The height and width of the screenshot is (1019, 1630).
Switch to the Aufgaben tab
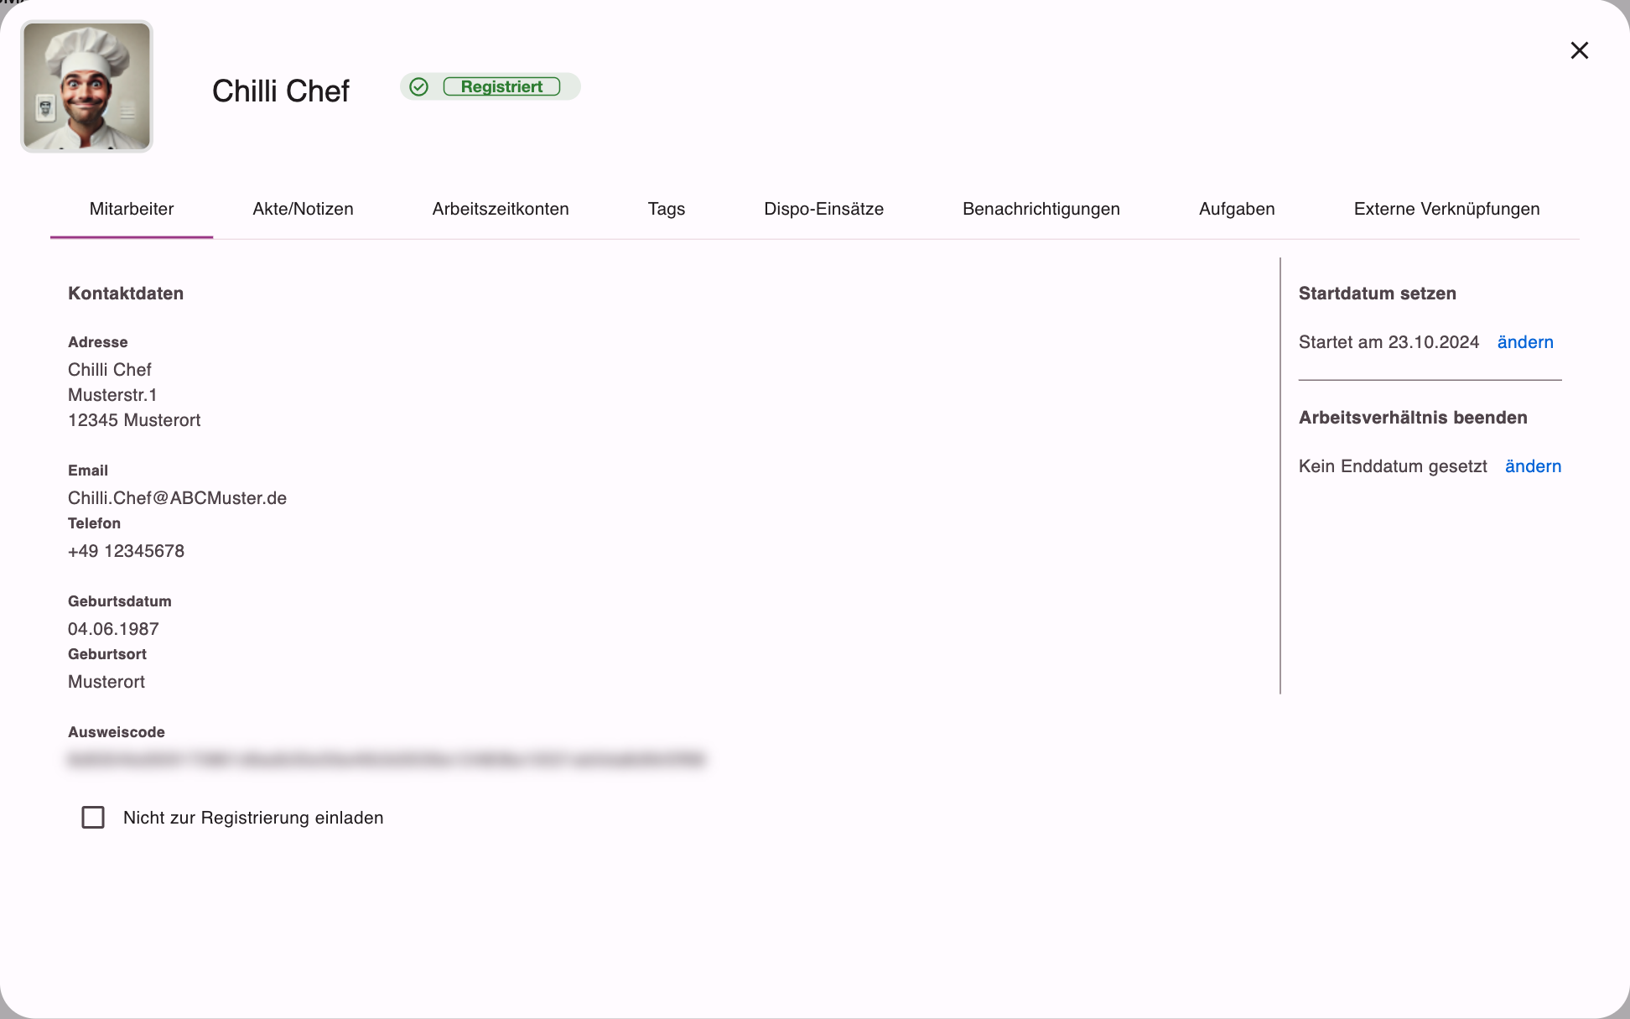[x=1237, y=209]
